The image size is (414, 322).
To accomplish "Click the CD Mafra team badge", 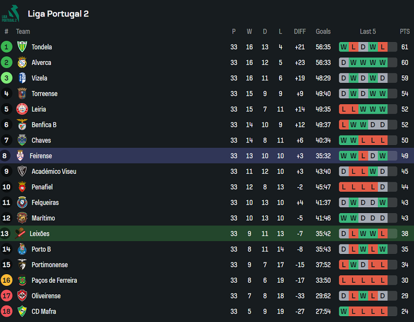I will (22, 311).
